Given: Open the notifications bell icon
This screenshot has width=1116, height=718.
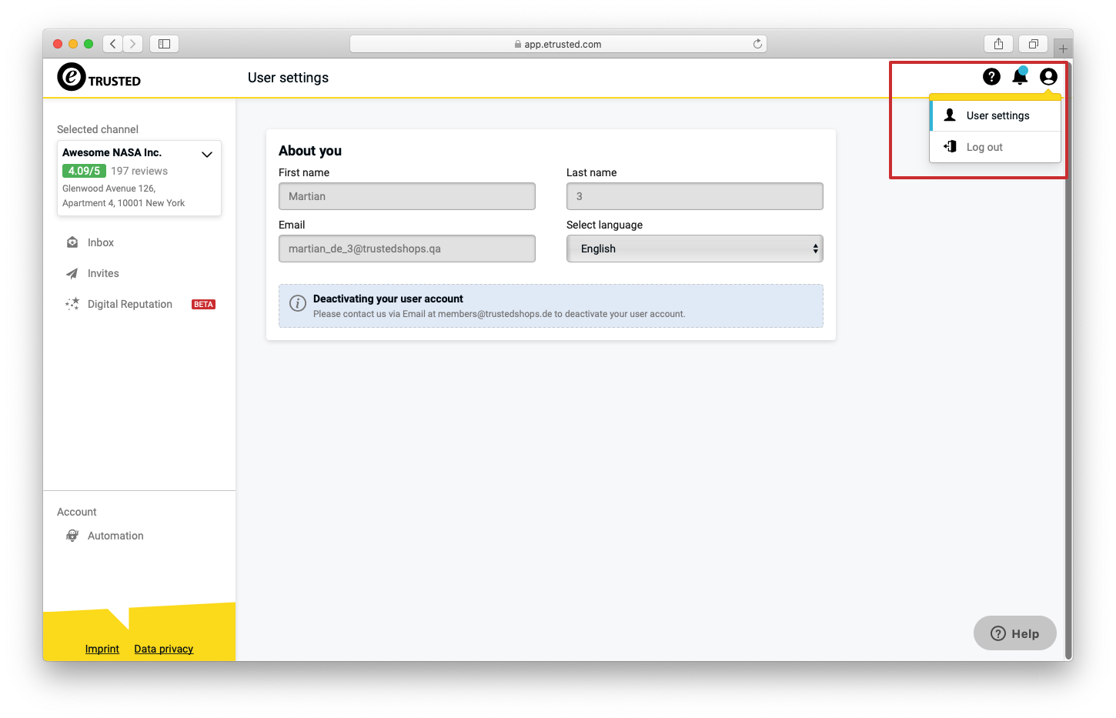Looking at the screenshot, I should 1020,76.
